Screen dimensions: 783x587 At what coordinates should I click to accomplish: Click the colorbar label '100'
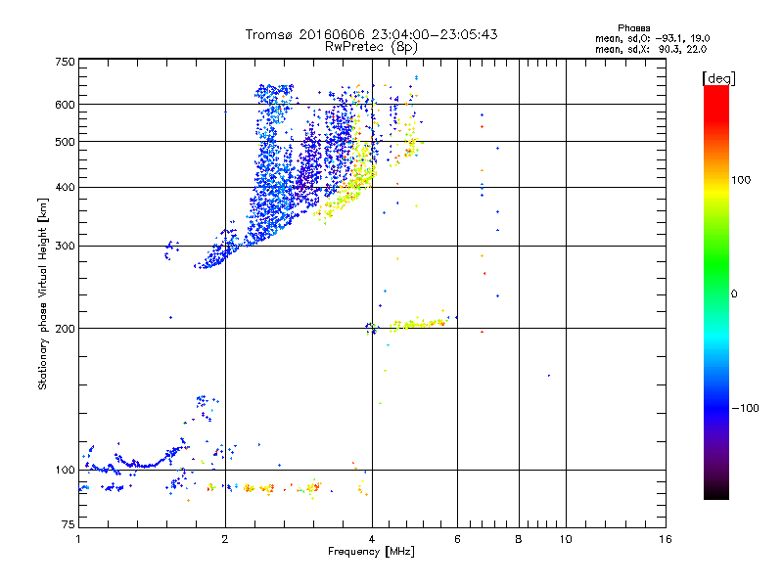[741, 180]
